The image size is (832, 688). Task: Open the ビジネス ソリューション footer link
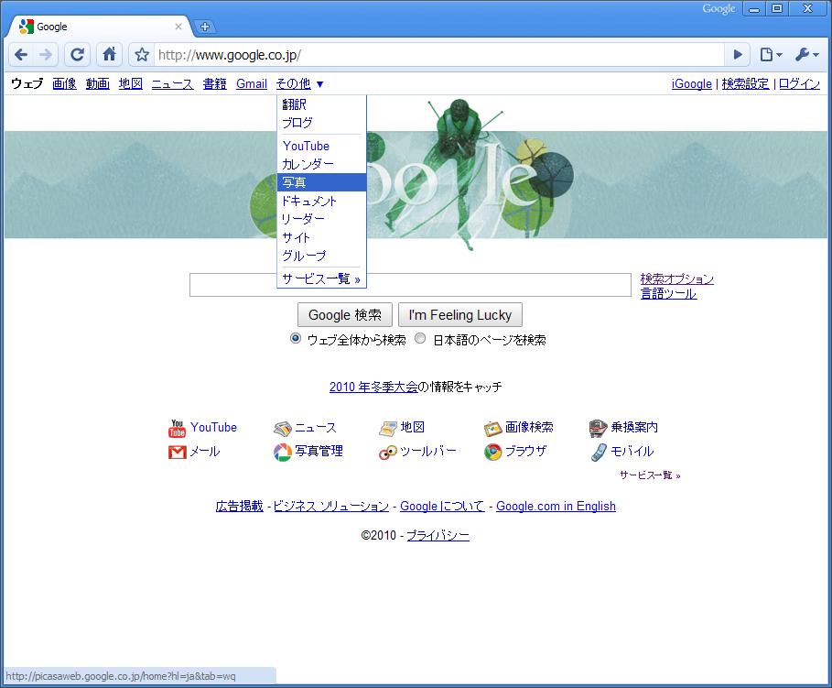331,506
